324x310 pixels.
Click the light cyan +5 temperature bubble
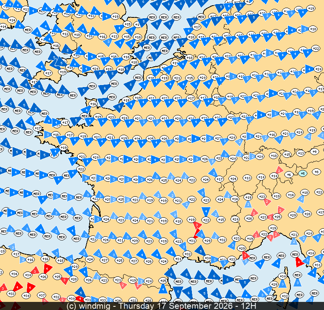pos(303,174)
